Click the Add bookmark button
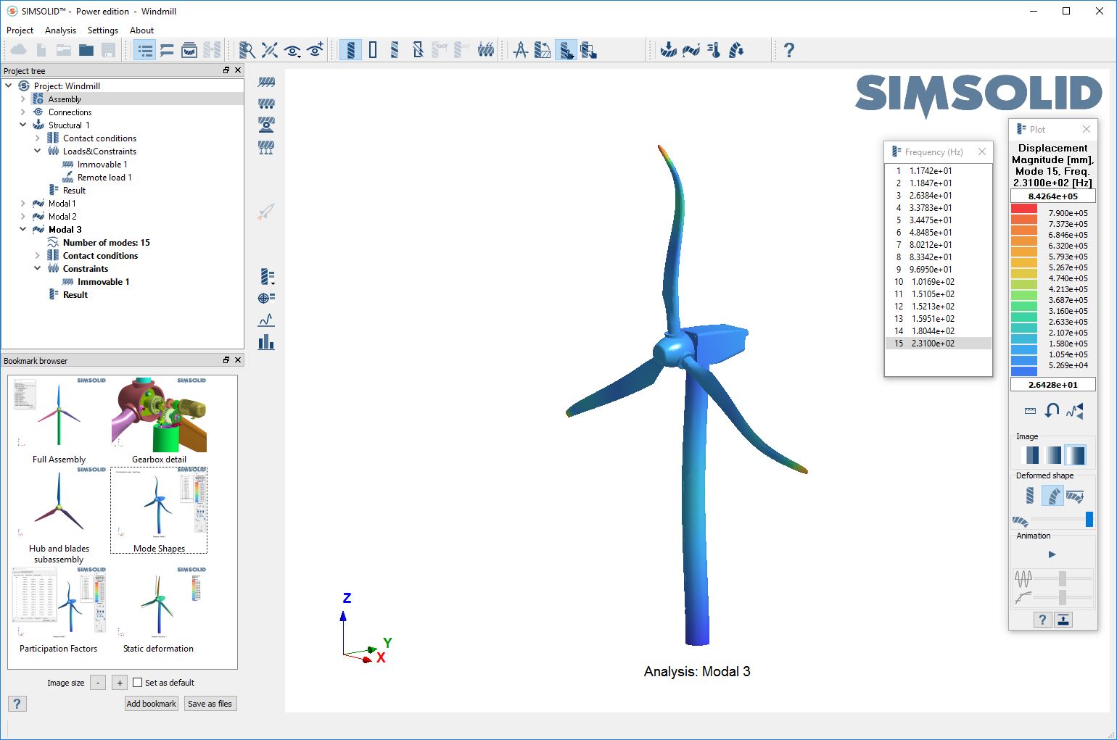 (152, 704)
